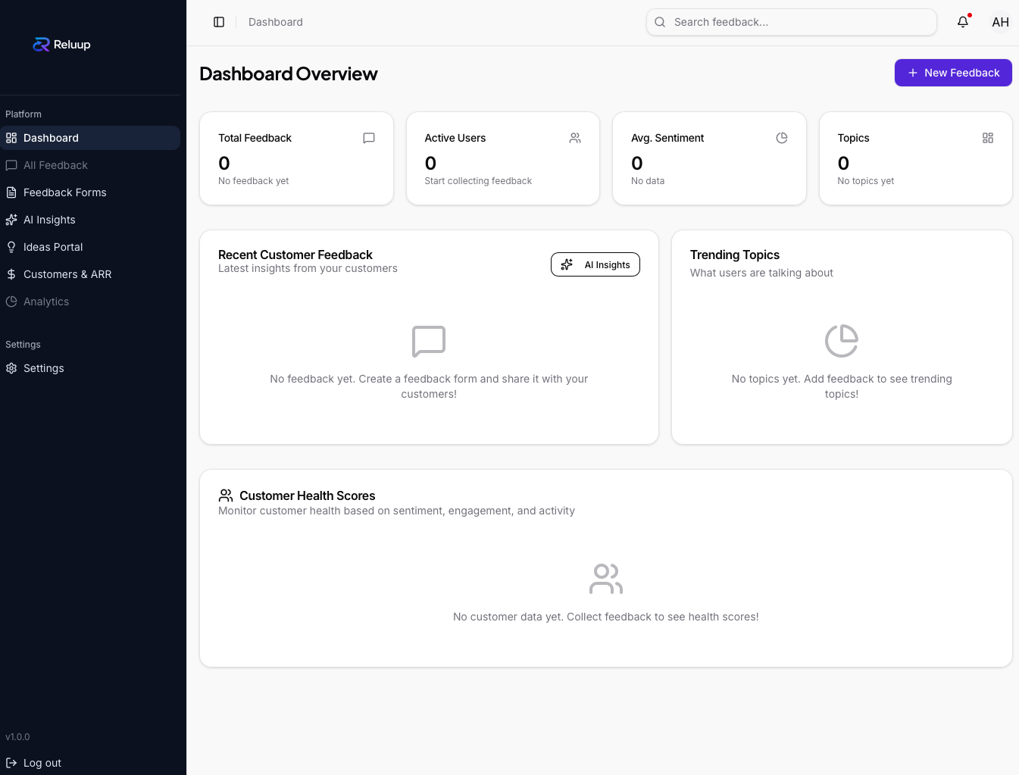
Task: Toggle the sidebar collapse control
Action: click(x=219, y=22)
